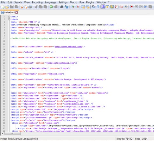Toggle word wrap in the toolbar
The image size is (154, 141).
[x=93, y=7]
